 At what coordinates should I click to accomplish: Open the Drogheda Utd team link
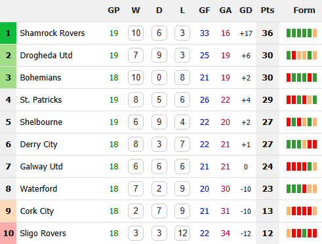tap(46, 56)
